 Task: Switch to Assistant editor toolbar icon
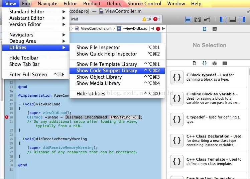198,19
